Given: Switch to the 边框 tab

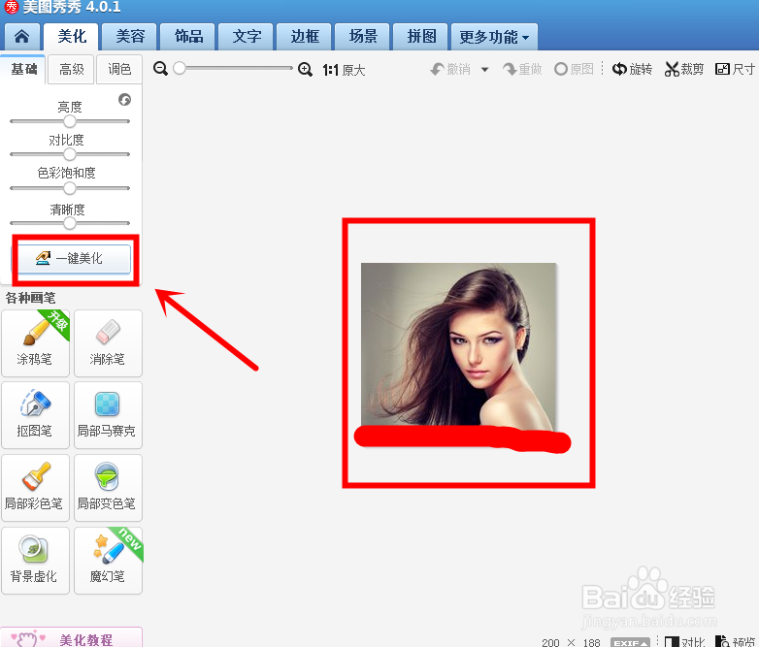Looking at the screenshot, I should click(304, 37).
